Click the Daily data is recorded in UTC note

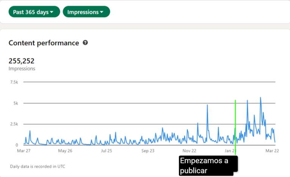pyautogui.click(x=38, y=166)
